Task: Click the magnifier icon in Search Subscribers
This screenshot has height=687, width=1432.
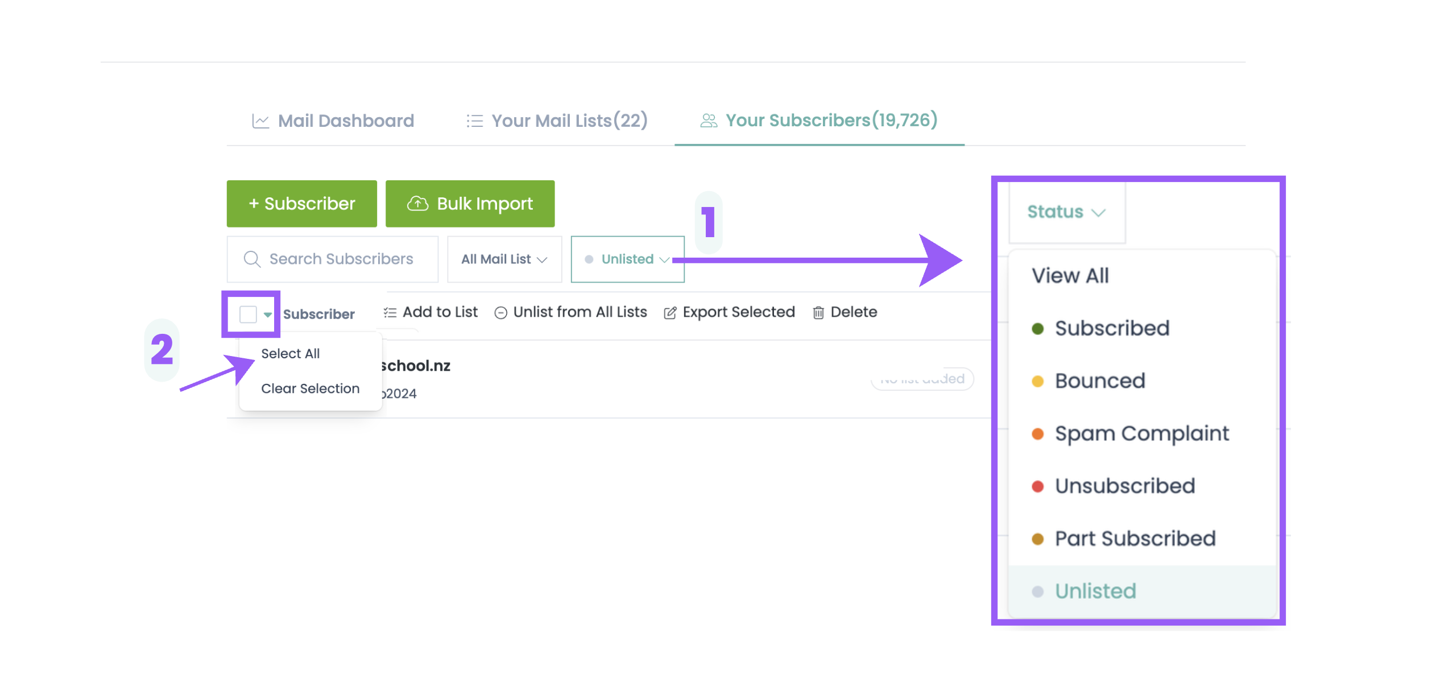Action: coord(252,259)
